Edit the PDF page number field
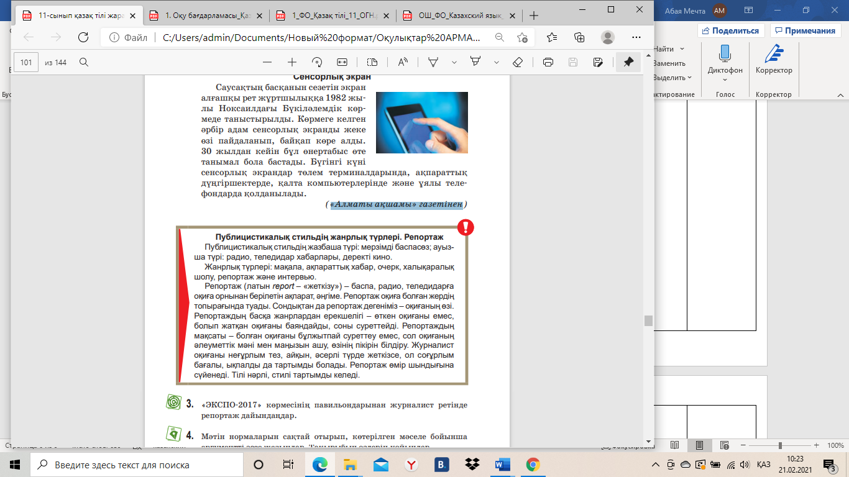Viewport: 849px width, 477px height. pos(27,62)
